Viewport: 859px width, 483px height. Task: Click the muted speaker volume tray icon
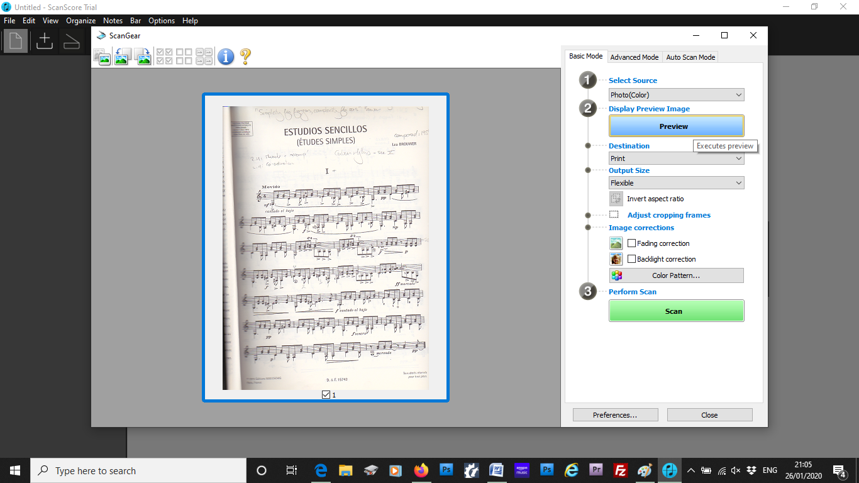(736, 470)
